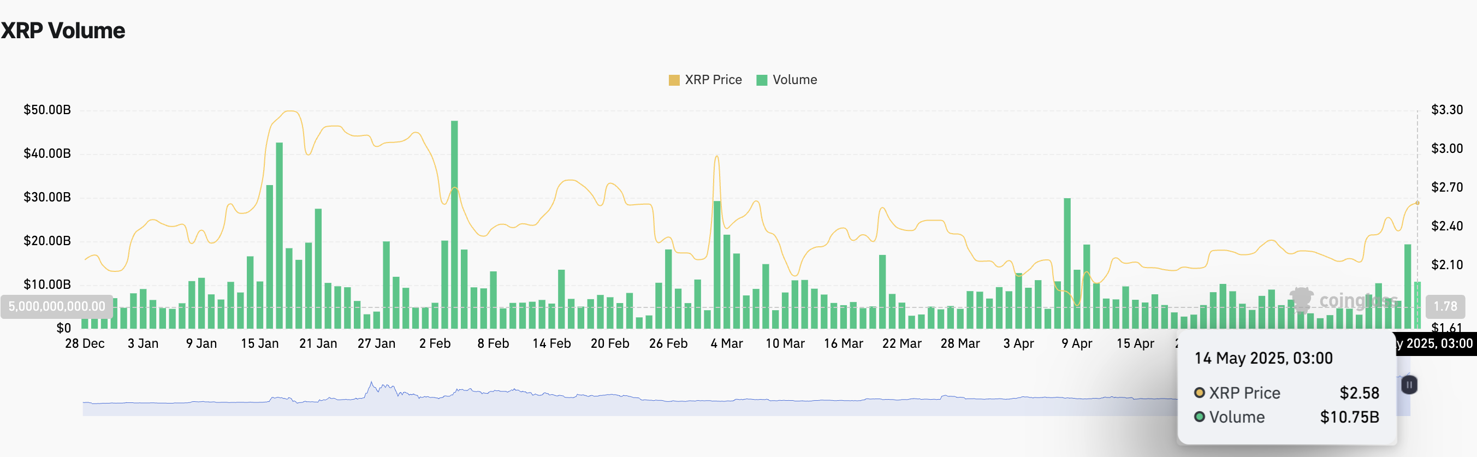Viewport: 1477px width, 457px height.
Task: Click the '26 Feb' date label
Action: (x=668, y=343)
